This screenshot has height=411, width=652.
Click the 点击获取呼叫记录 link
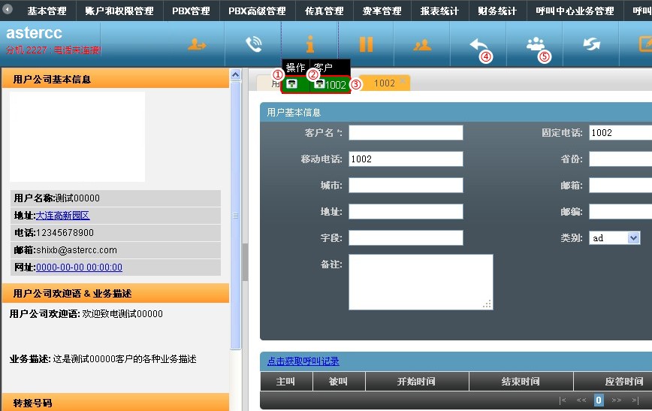coord(303,361)
